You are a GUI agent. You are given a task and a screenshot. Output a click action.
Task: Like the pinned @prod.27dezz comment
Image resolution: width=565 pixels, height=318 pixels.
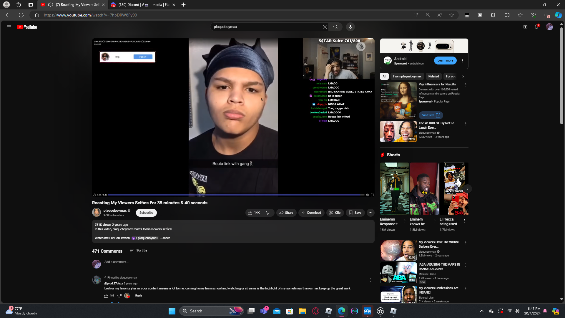(106, 296)
